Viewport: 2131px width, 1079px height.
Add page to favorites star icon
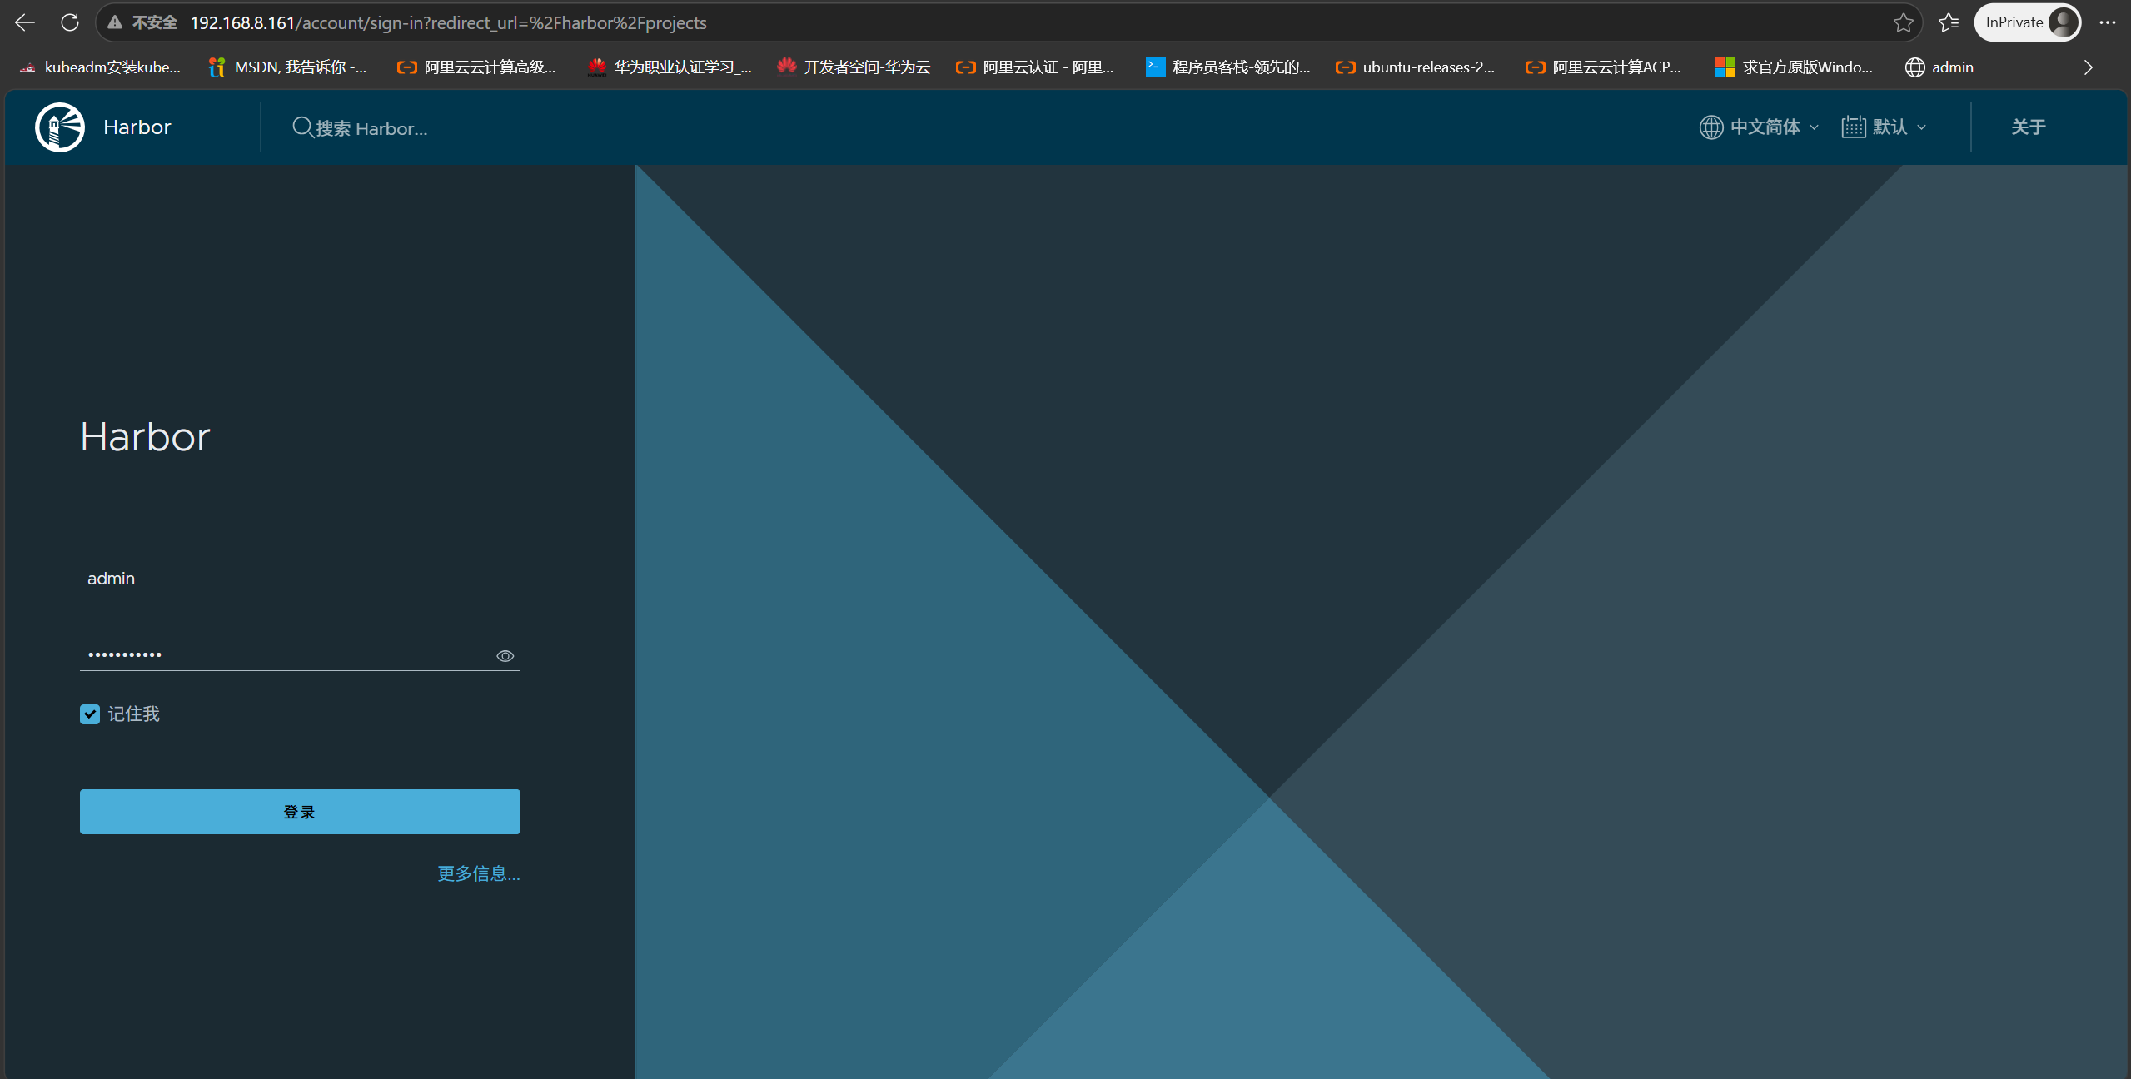(1903, 22)
